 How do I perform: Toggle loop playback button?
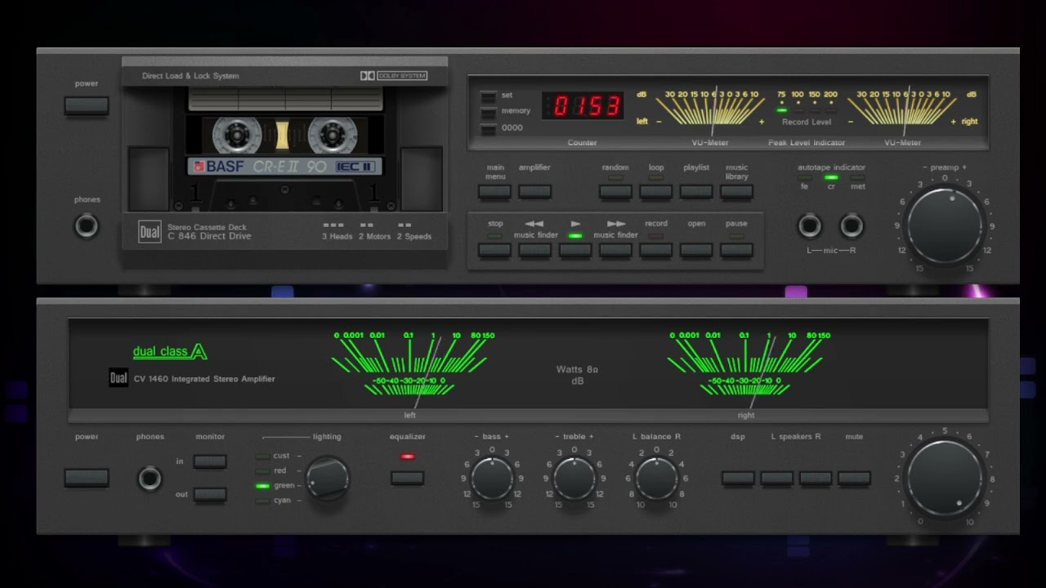656,192
